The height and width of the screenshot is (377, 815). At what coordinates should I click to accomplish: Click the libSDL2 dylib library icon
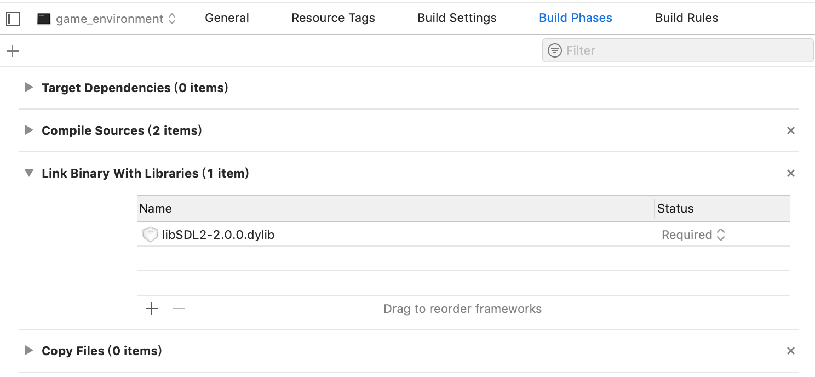coord(150,235)
